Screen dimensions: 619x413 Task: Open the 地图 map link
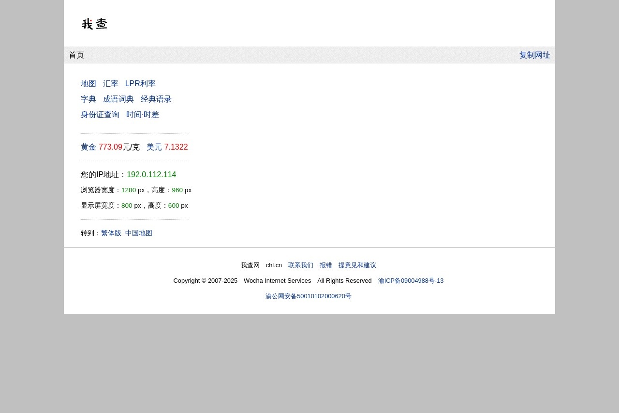tap(88, 84)
